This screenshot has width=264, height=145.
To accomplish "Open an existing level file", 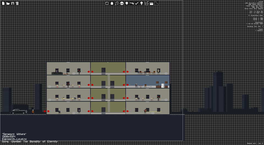I will (x=8, y=3).
